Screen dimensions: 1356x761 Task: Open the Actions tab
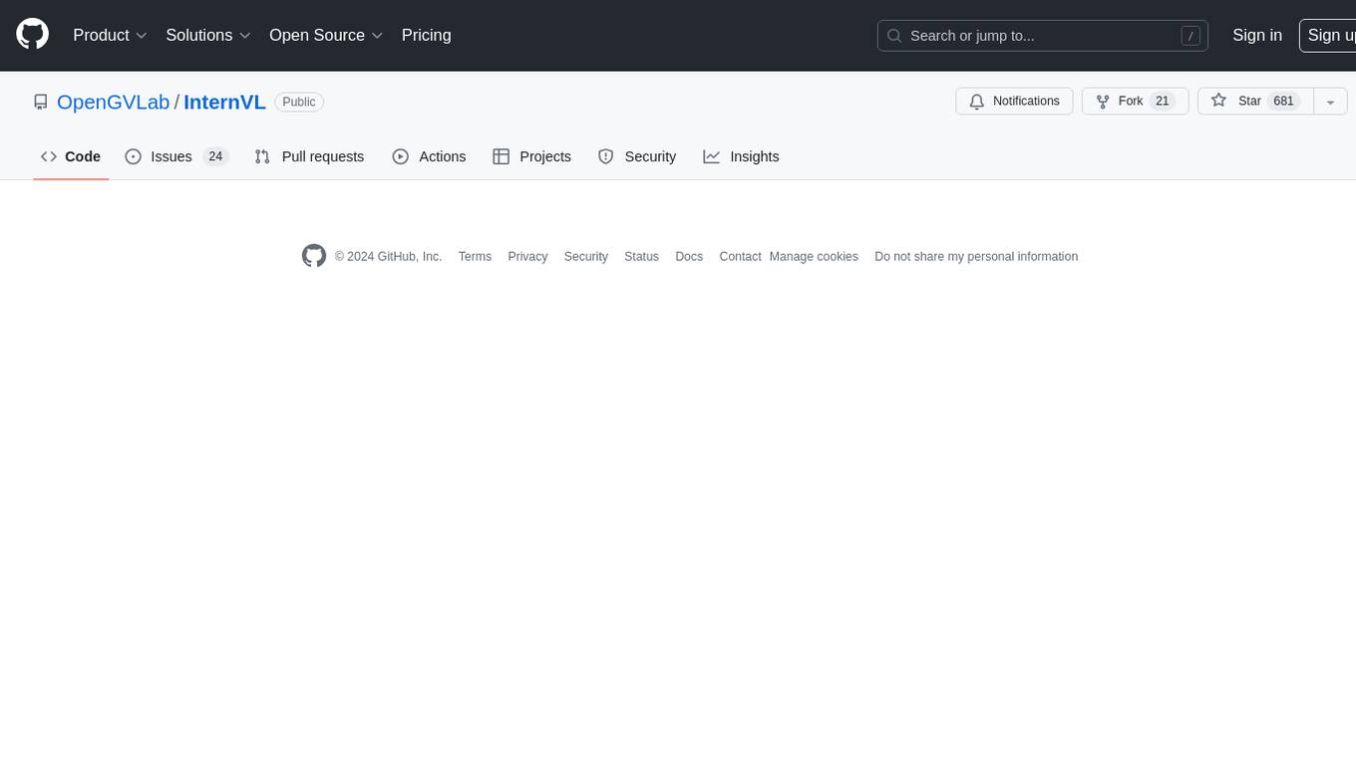pyautogui.click(x=429, y=156)
